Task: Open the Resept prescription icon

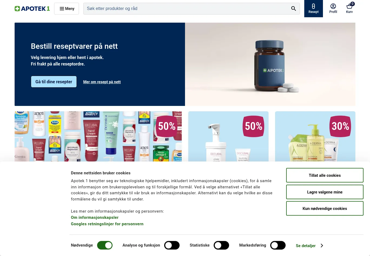Action: [313, 9]
